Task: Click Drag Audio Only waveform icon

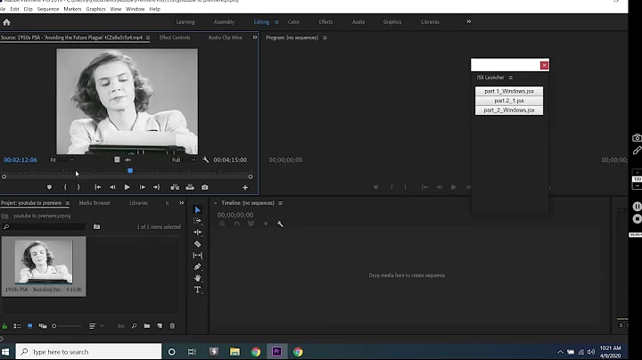Action: point(128,160)
